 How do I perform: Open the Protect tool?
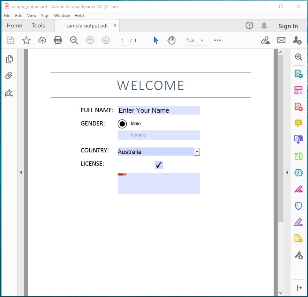(x=298, y=206)
